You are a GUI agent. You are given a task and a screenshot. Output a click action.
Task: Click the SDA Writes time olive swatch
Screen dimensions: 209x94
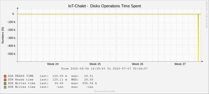click(5, 84)
